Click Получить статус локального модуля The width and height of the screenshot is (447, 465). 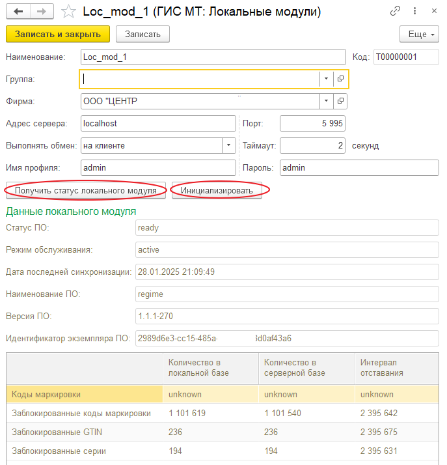(86, 190)
